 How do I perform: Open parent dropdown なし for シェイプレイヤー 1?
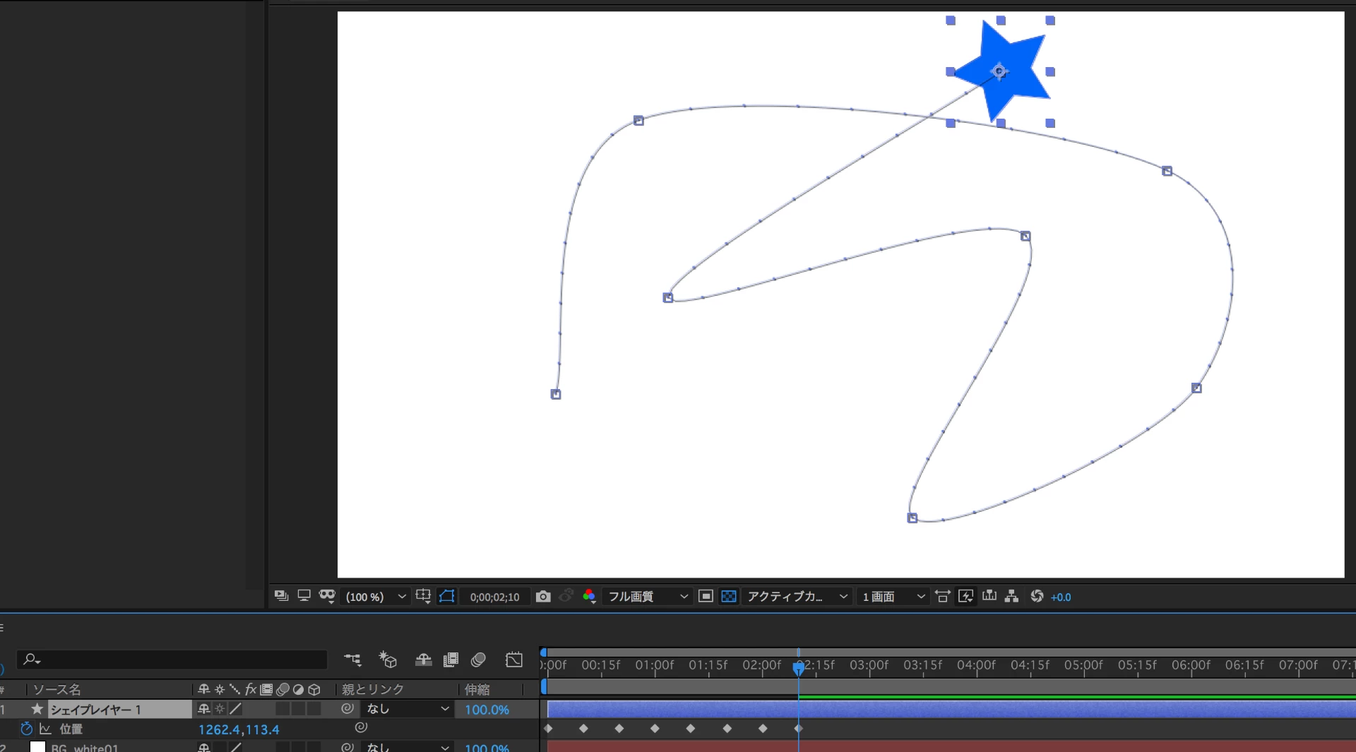[407, 708]
